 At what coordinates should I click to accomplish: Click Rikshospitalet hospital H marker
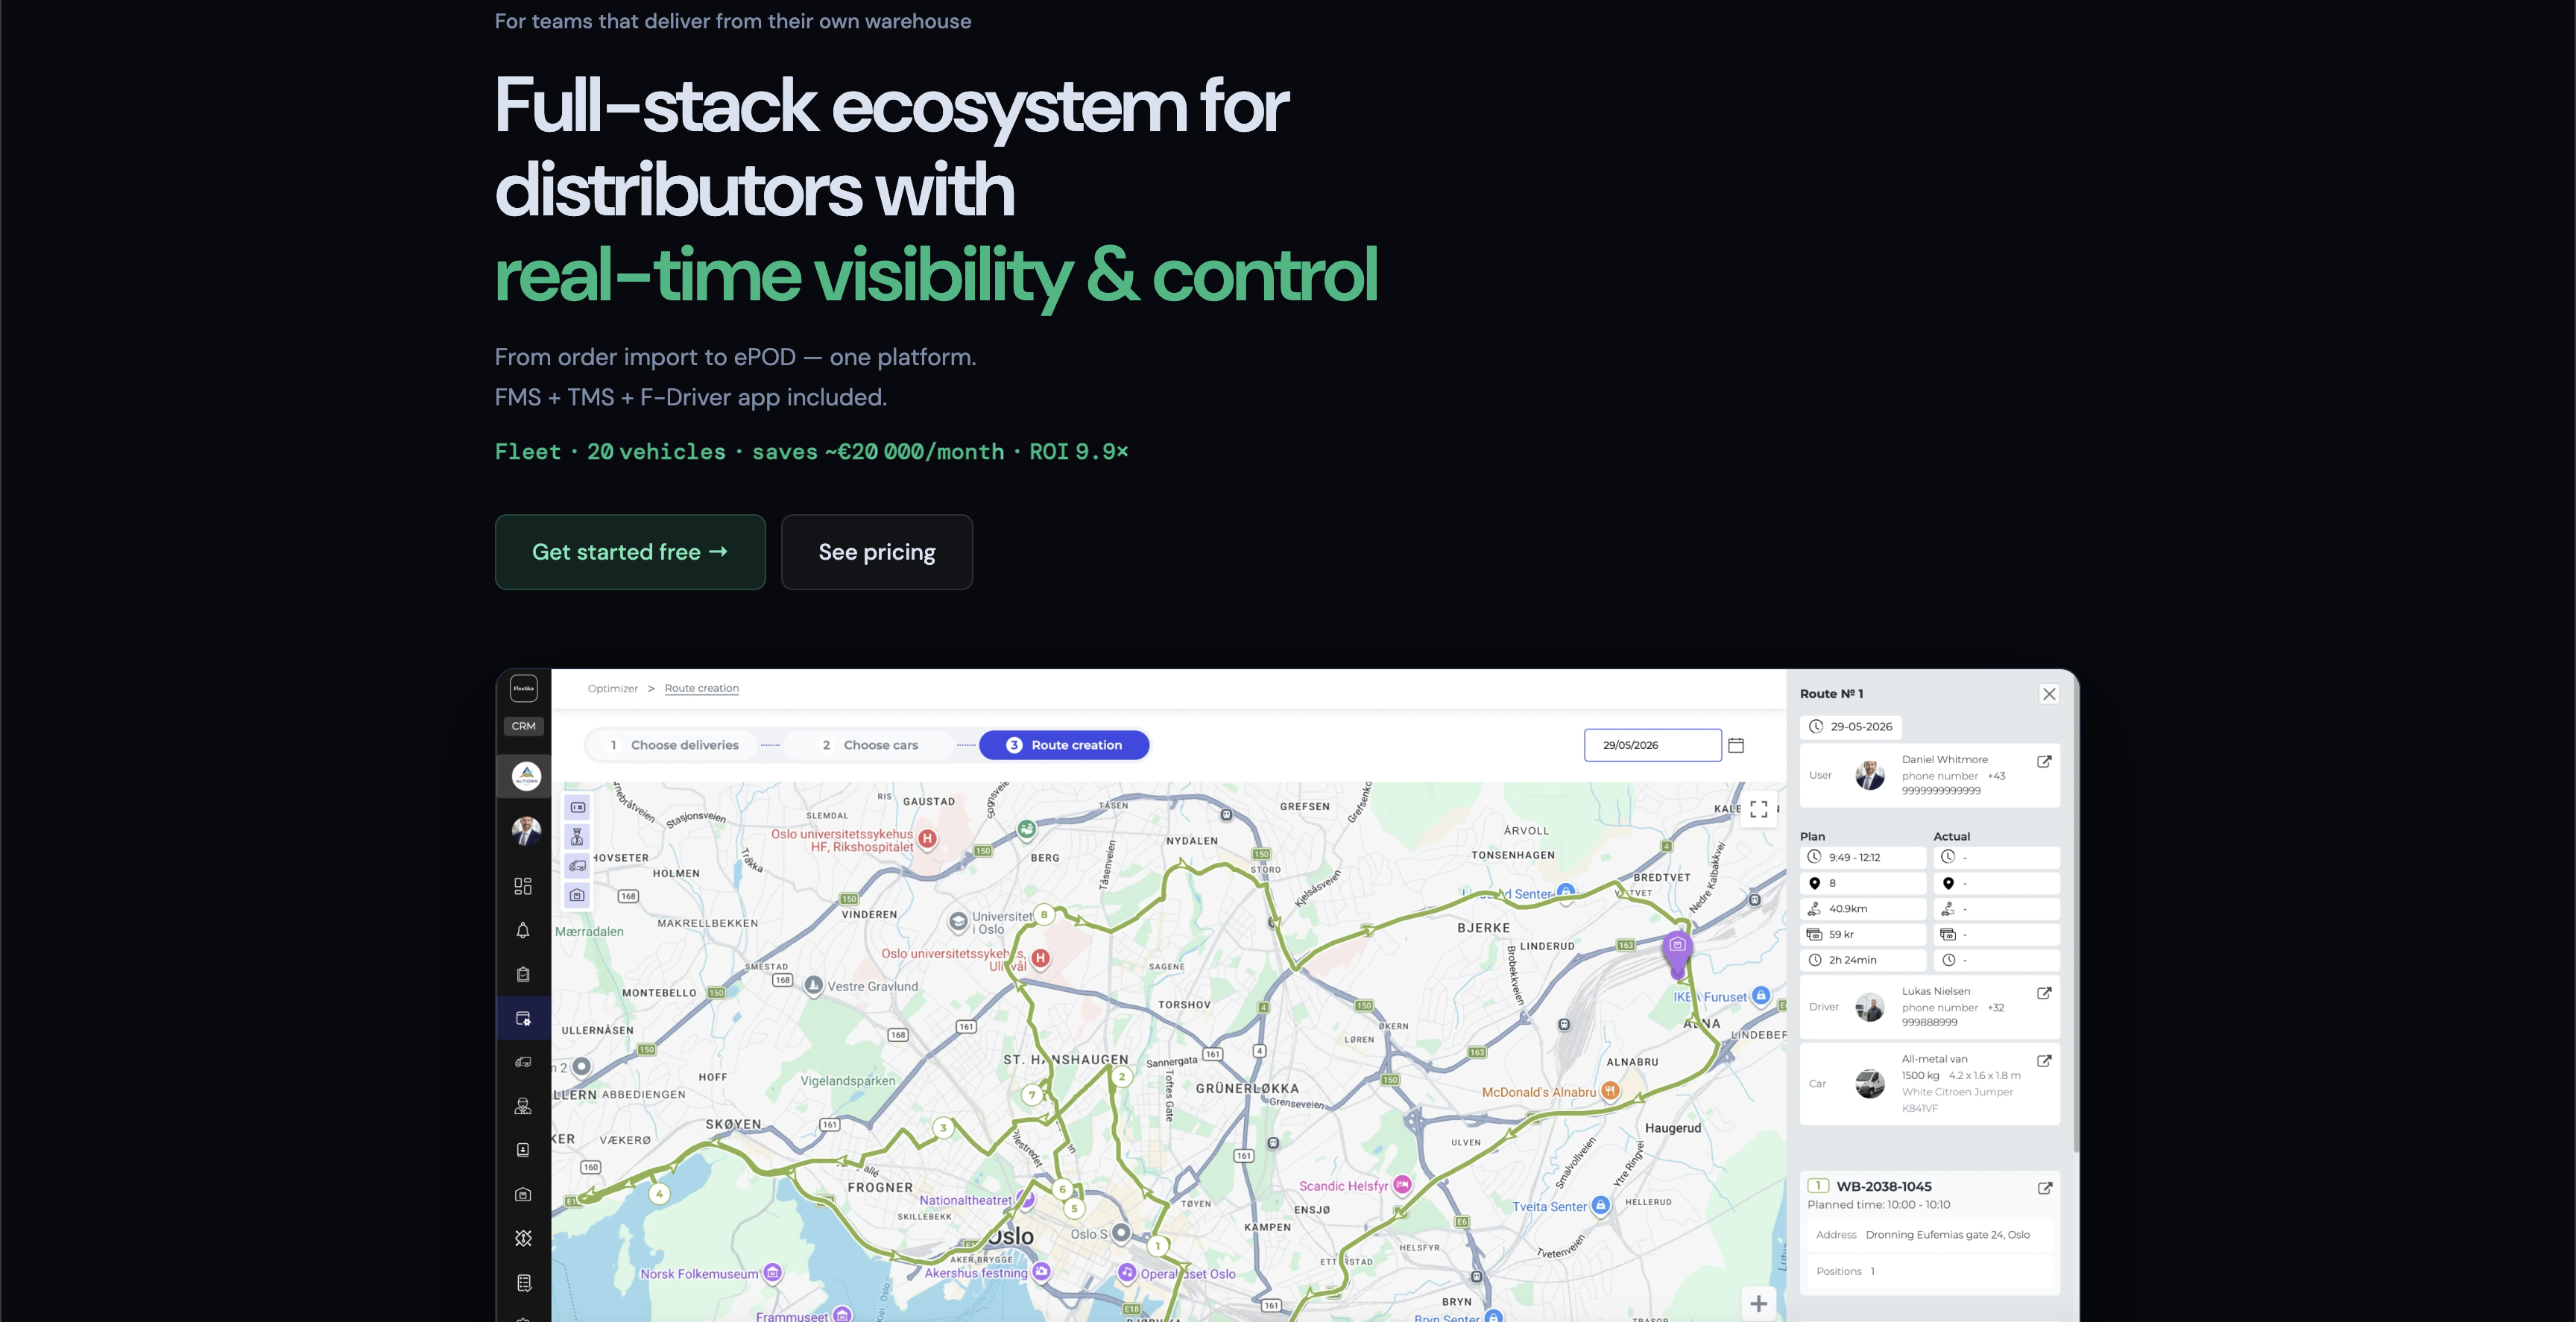coord(927,839)
